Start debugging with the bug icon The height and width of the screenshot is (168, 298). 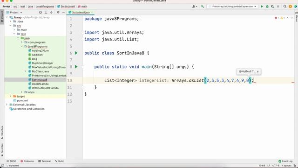click(x=267, y=7)
